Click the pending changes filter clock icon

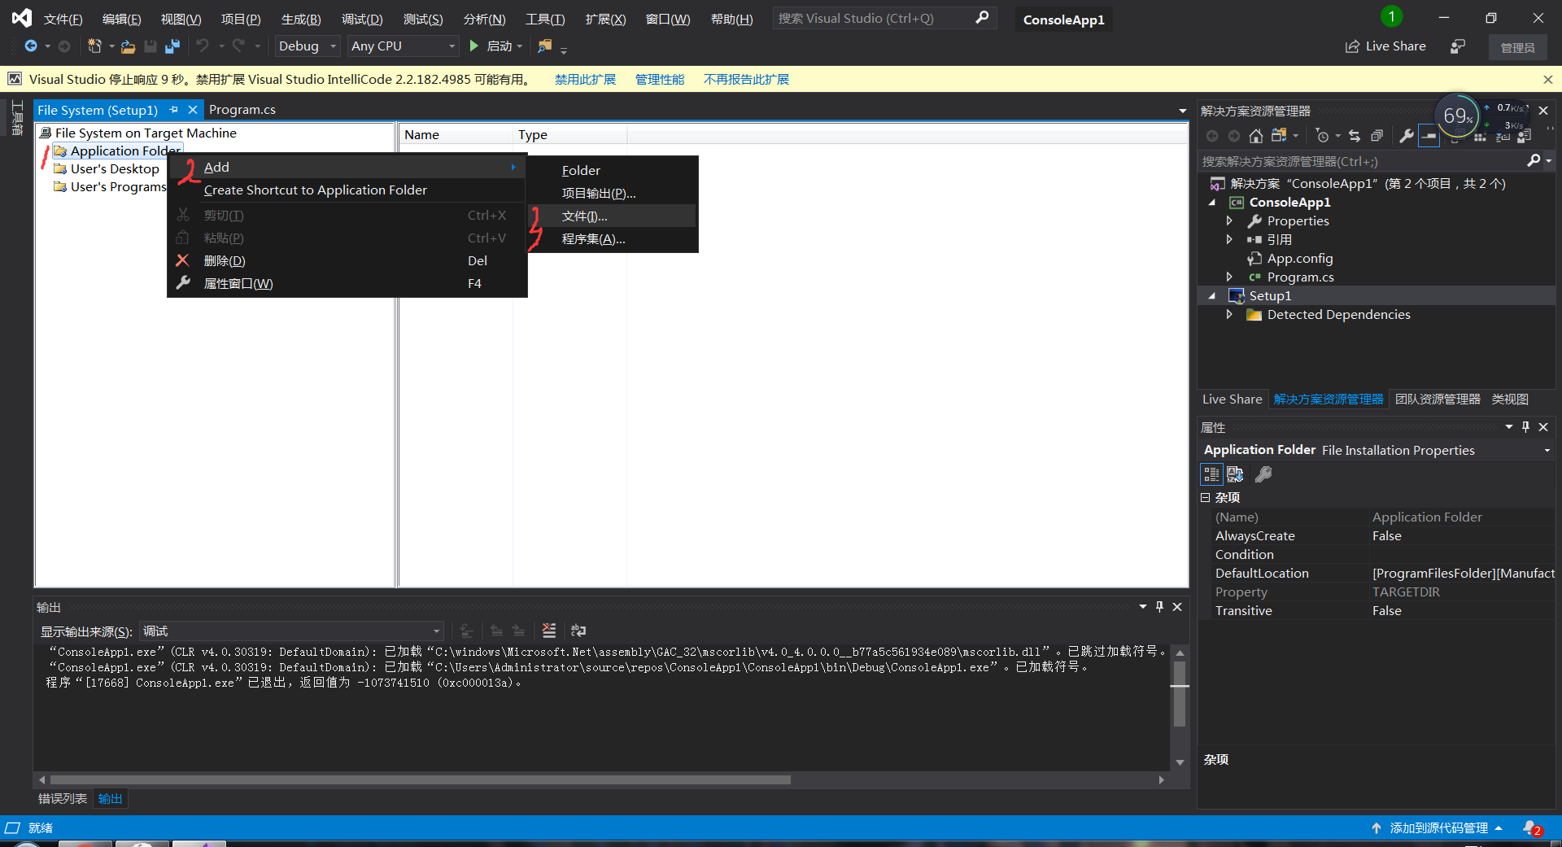pos(1323,136)
